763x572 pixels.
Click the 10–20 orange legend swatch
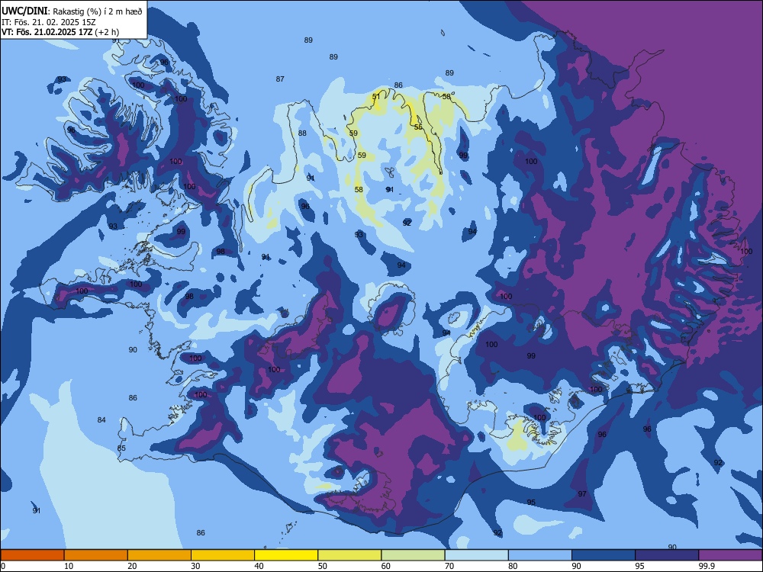96,555
